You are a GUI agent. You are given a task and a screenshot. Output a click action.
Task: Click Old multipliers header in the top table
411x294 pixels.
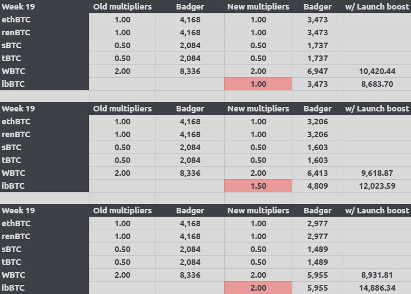click(122, 7)
